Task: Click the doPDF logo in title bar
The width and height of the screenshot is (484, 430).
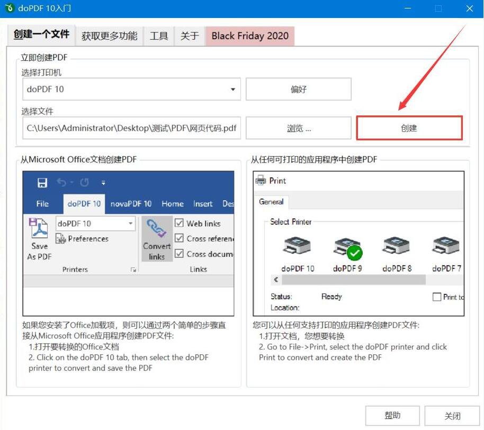Action: click(10, 8)
